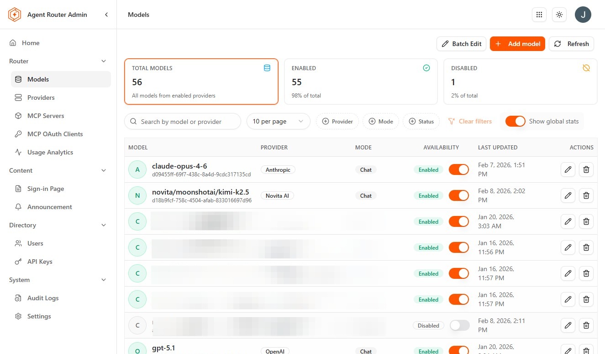This screenshot has width=605, height=354.
Task: Select the Disabled stats card
Action: pos(521,82)
